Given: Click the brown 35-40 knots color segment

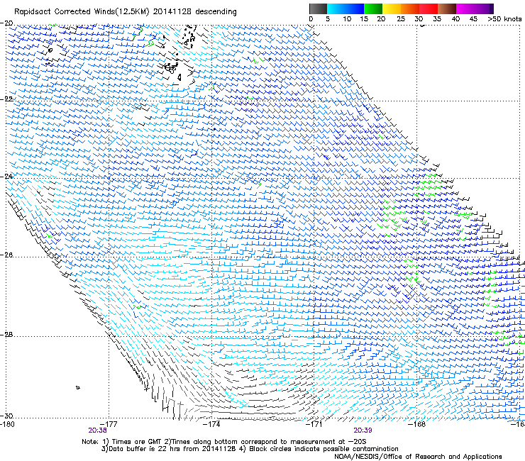Looking at the screenshot, I should point(447,9).
